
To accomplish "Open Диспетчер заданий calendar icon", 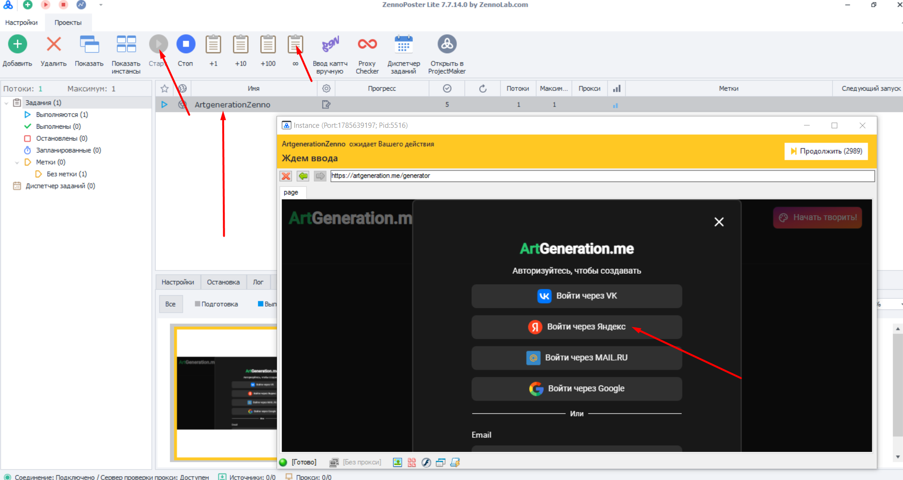I will click(403, 45).
